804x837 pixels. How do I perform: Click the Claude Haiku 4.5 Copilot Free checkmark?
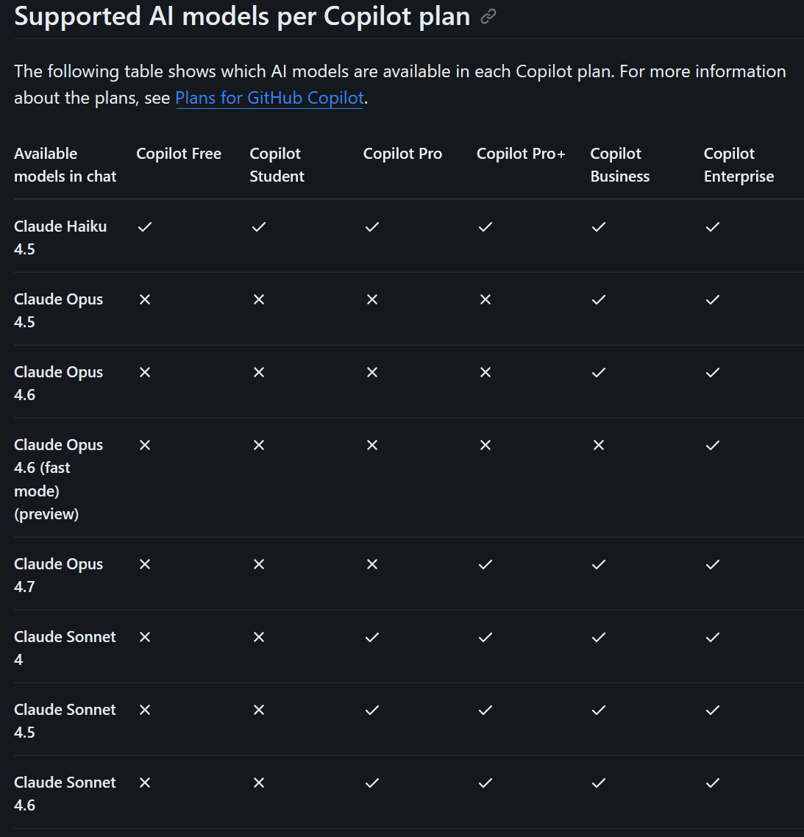(145, 227)
